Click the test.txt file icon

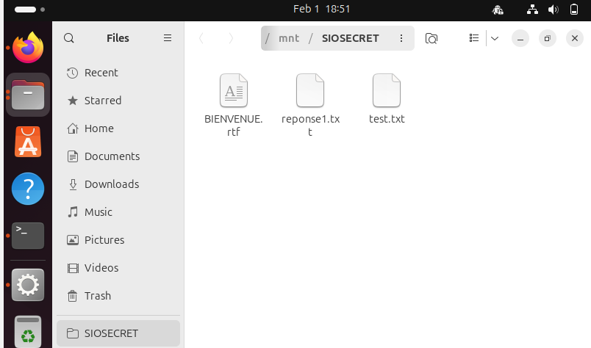[387, 91]
